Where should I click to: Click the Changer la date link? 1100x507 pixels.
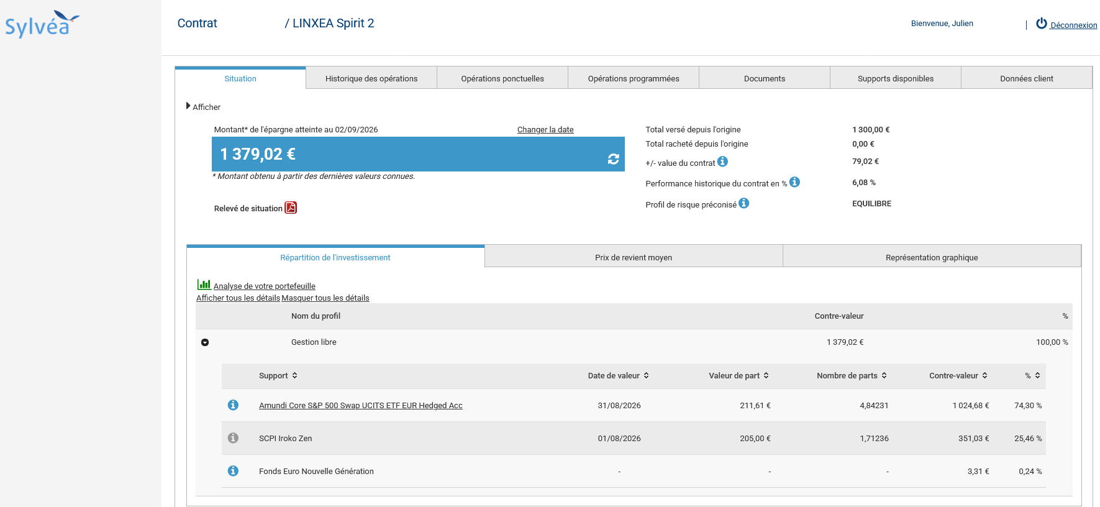tap(545, 130)
